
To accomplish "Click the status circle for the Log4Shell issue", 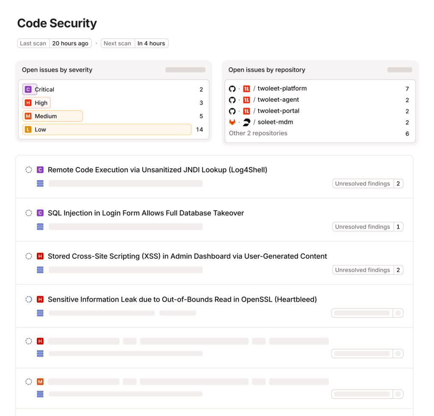I will [x=29, y=170].
